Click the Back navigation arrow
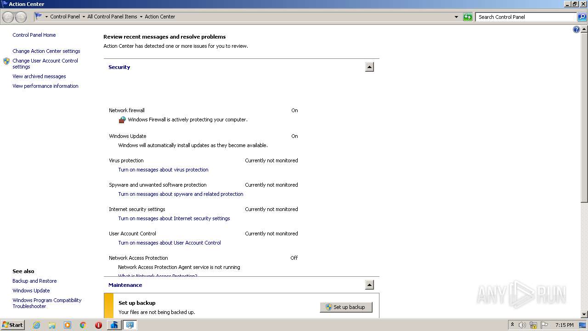Screen dimensions: 588x331 (x=8, y=17)
